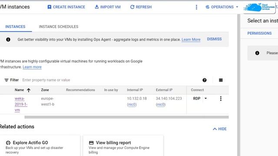Connect via the RDP button
This screenshot has width=278, height=156.
[x=197, y=98]
